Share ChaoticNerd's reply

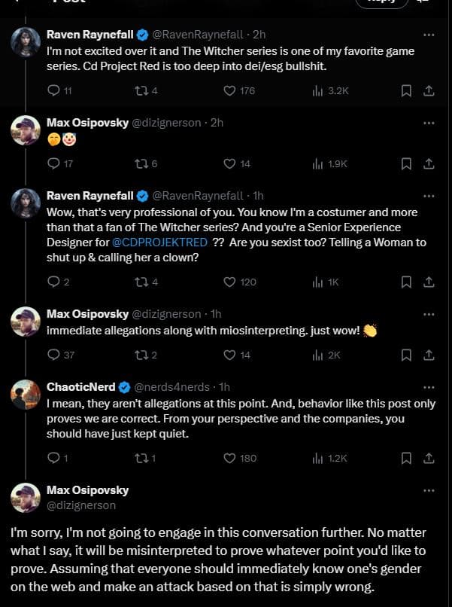tap(428, 458)
